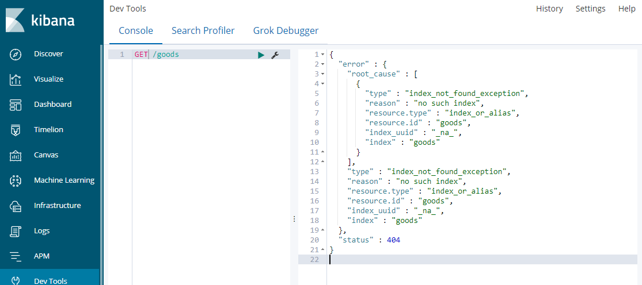This screenshot has width=642, height=285.
Task: Open the Help panel
Action: [627, 9]
